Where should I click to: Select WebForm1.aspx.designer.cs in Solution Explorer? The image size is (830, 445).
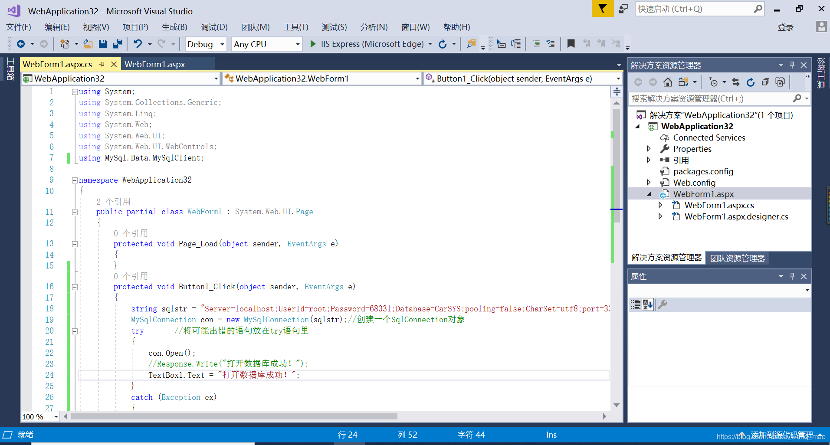736,216
